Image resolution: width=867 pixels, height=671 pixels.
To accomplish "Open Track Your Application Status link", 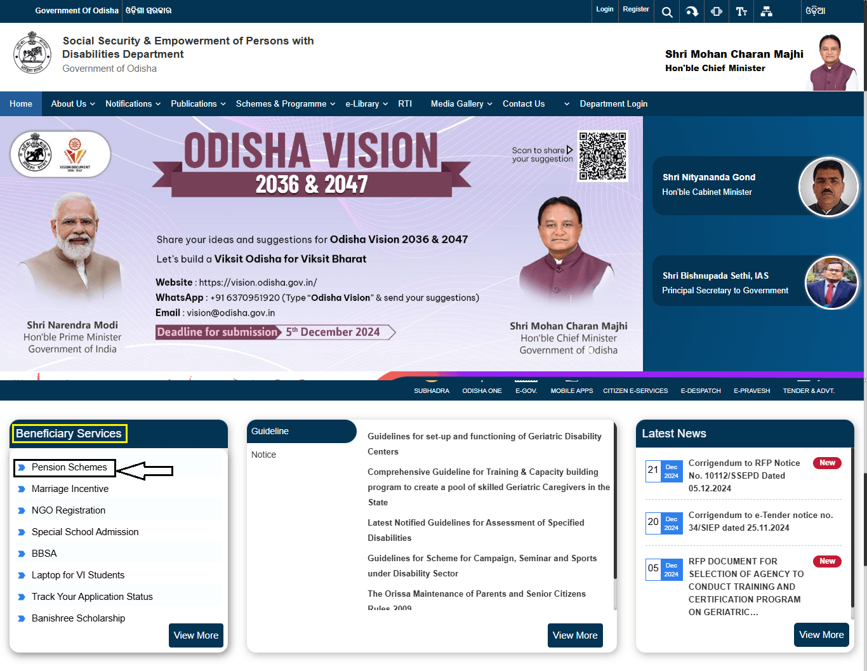I will click(92, 597).
